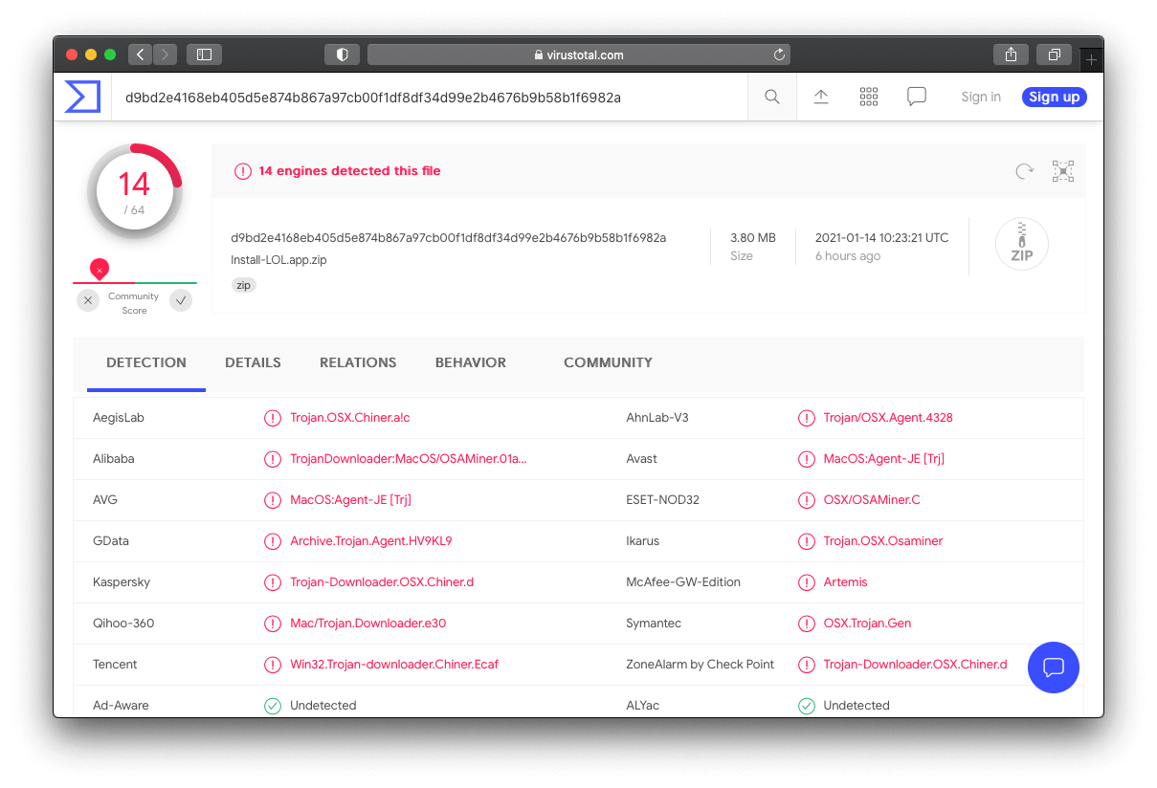Viewport: 1157px width, 788px height.
Task: Click the Safari privacy shield icon
Action: click(343, 55)
